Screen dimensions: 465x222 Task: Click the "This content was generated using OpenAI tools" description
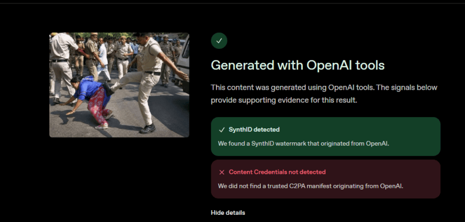coord(324,94)
